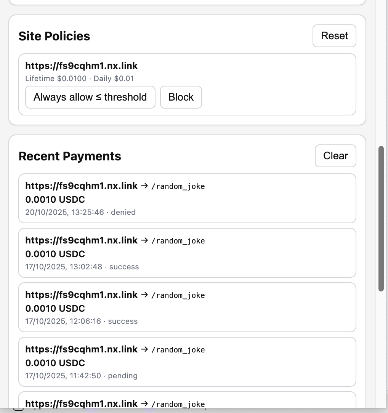Choose Always allow ≤ threshold policy

90,97
